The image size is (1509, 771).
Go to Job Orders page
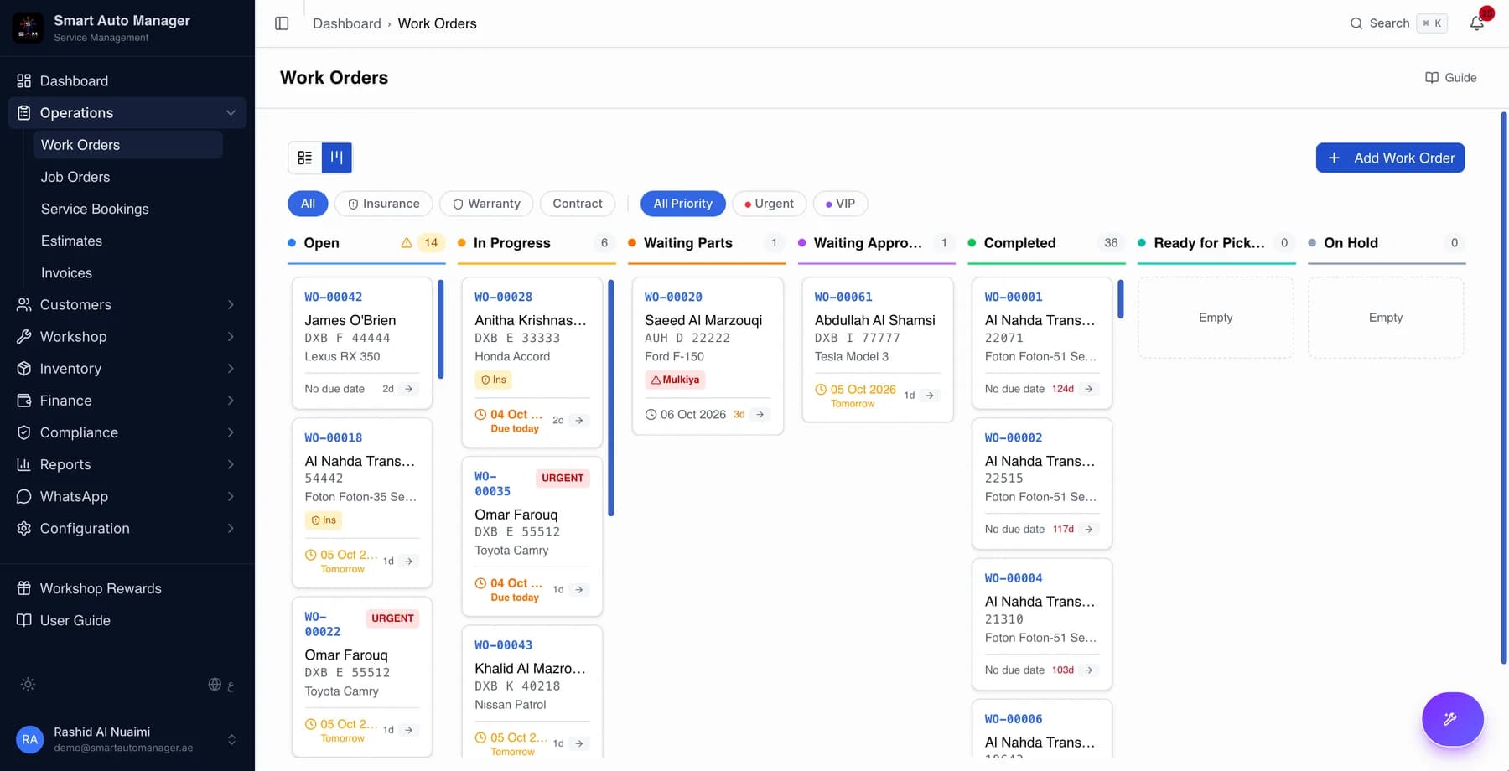127,177
